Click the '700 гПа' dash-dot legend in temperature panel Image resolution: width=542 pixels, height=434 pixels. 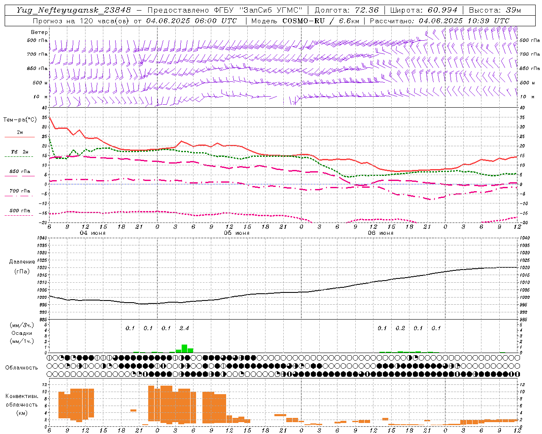[x=19, y=196]
